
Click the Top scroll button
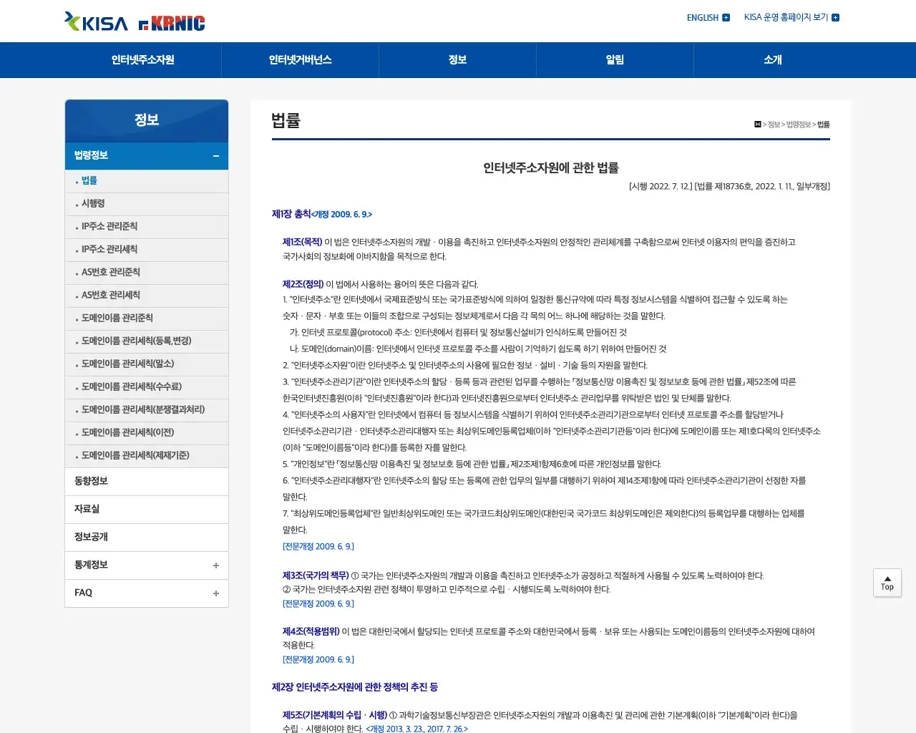[887, 583]
